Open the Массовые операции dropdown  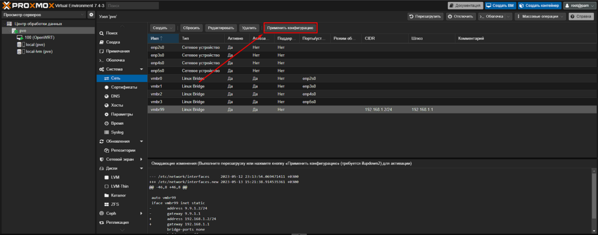(540, 16)
